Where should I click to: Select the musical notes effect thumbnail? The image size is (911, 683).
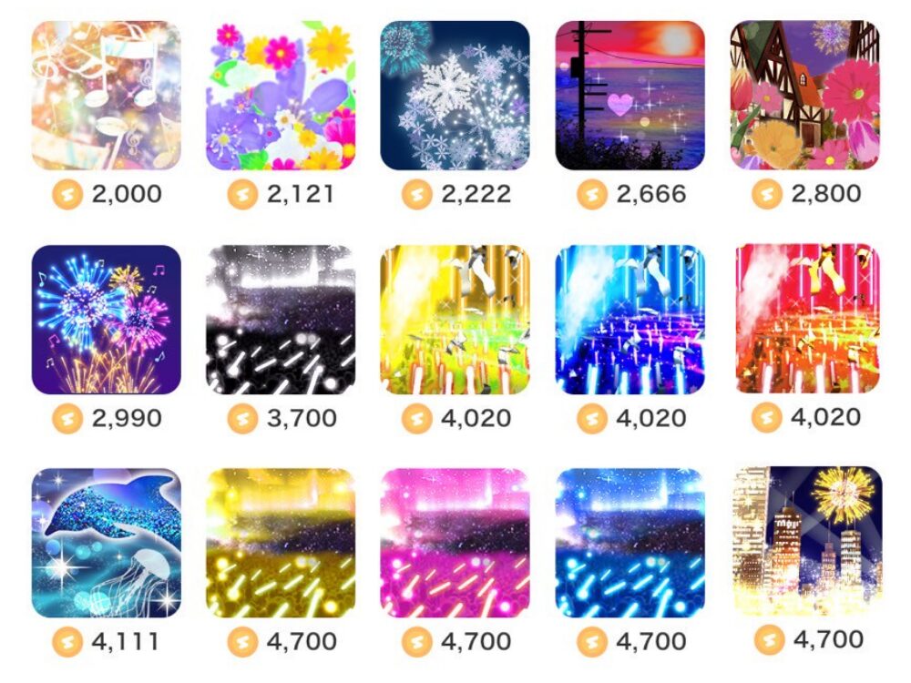coord(107,96)
